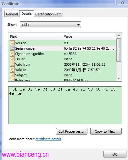Select the Serial number row label
Image resolution: width=128 pixels, height=160 pixels.
pos(25,48)
